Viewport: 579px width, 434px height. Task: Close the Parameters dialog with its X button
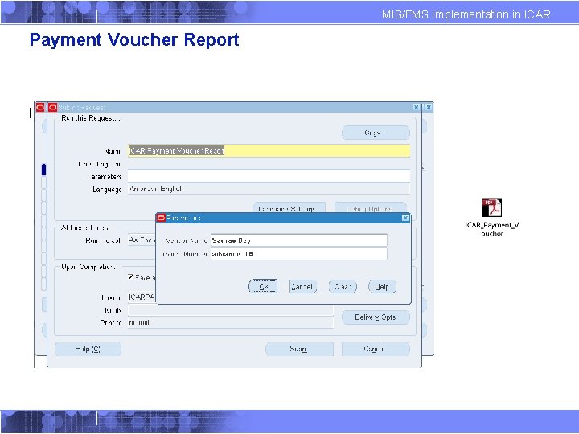pos(405,218)
